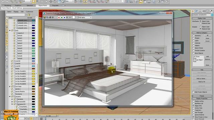The width and height of the screenshot is (214, 120).
Task: Collapse the Display Color rollout
Action: pos(202,18)
